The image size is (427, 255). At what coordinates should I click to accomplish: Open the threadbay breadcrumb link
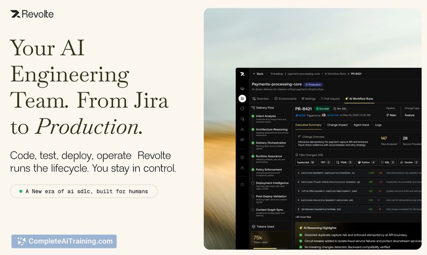click(276, 74)
